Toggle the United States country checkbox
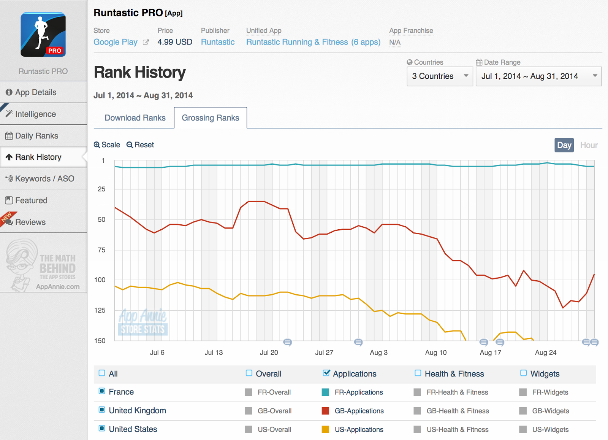608x440 pixels. [102, 428]
